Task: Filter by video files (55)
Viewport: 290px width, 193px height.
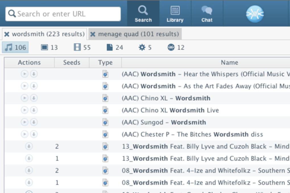Action: [82, 47]
